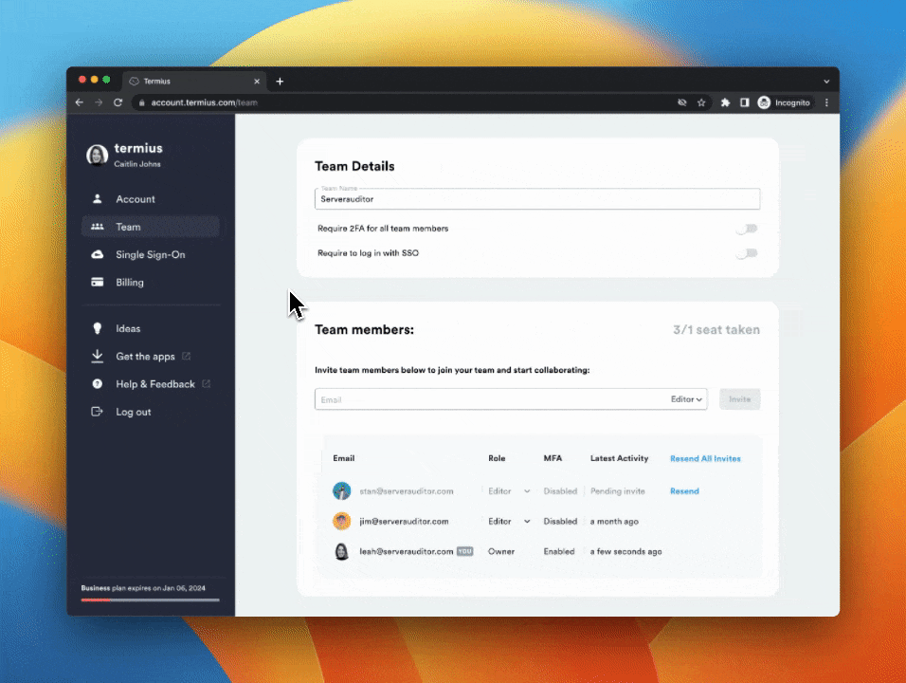906x683 pixels.
Task: Close the Termius tab
Action: pos(257,82)
